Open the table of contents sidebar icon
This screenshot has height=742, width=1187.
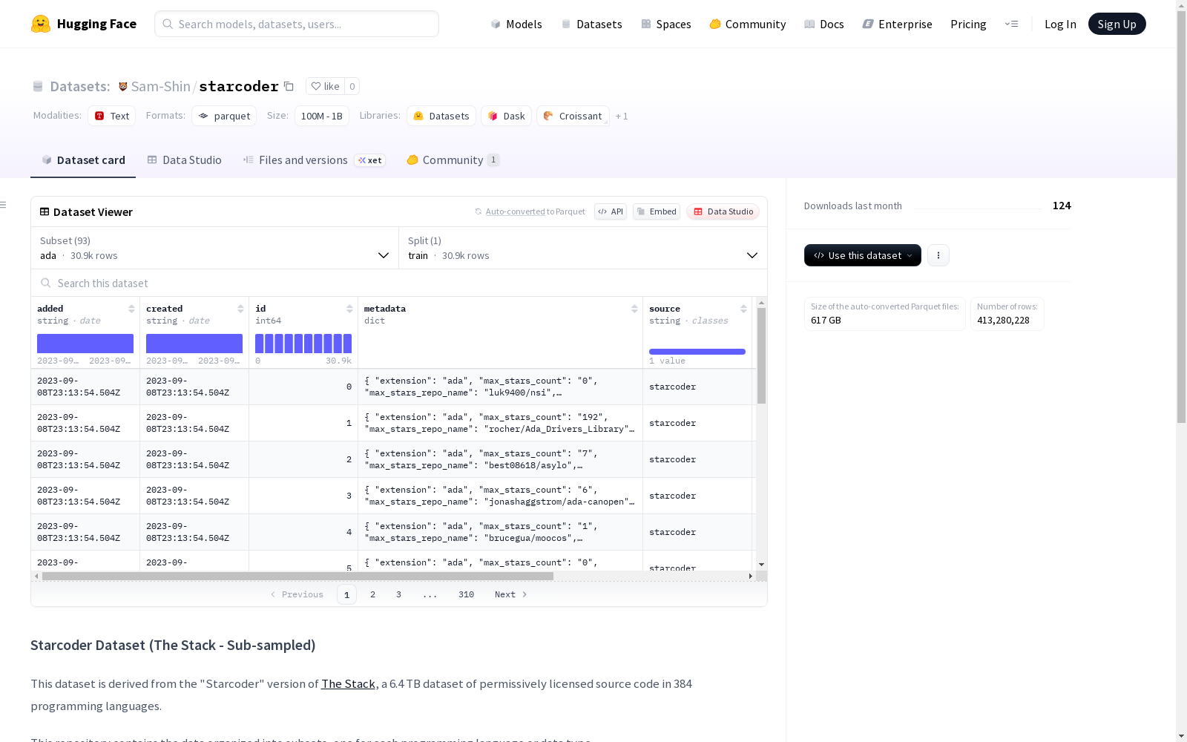coord(4,205)
